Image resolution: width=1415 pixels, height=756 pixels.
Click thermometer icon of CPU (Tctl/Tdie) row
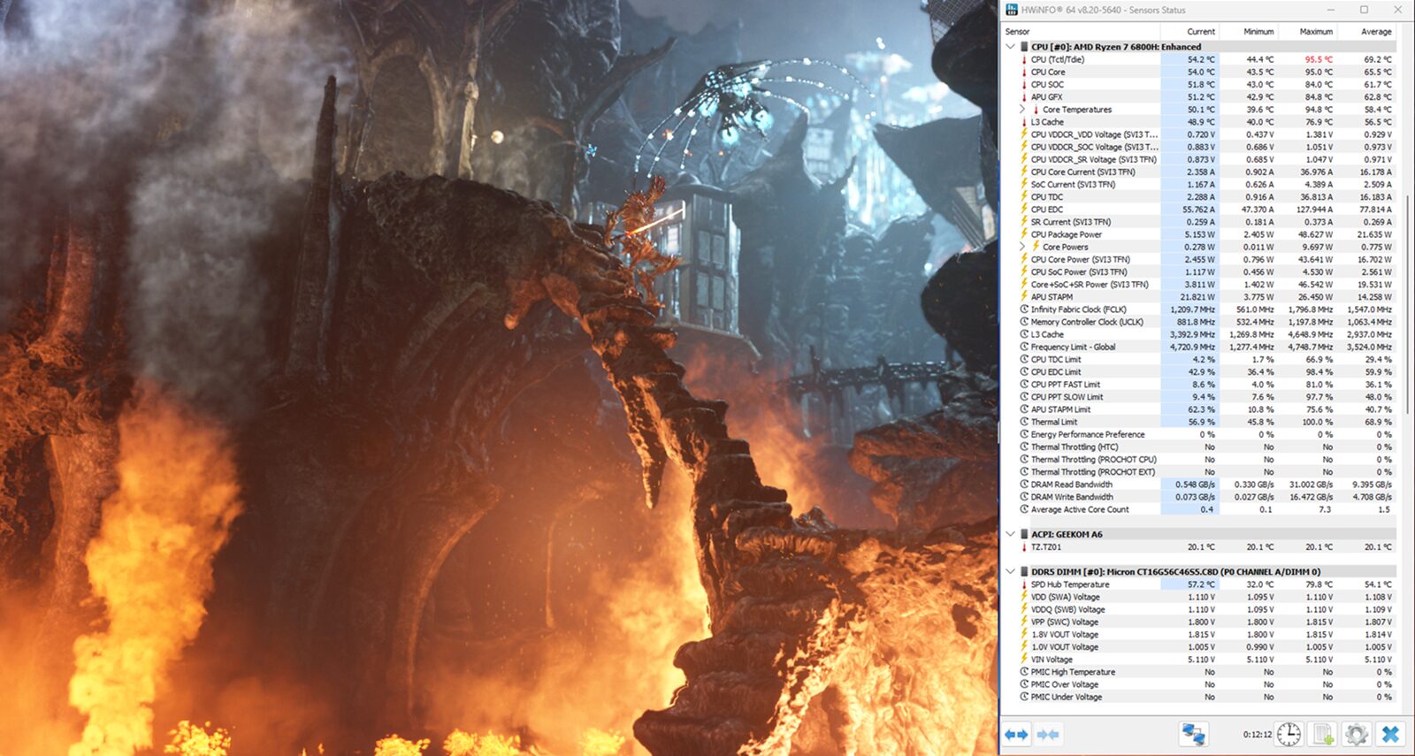pos(1024,59)
